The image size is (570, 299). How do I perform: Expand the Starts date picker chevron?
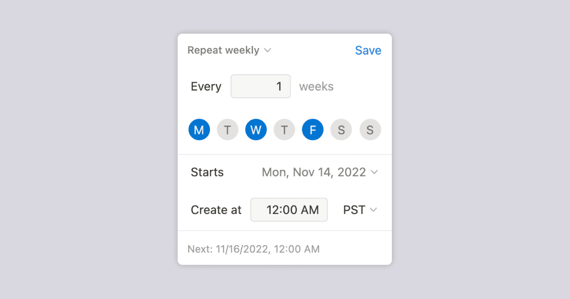point(375,172)
